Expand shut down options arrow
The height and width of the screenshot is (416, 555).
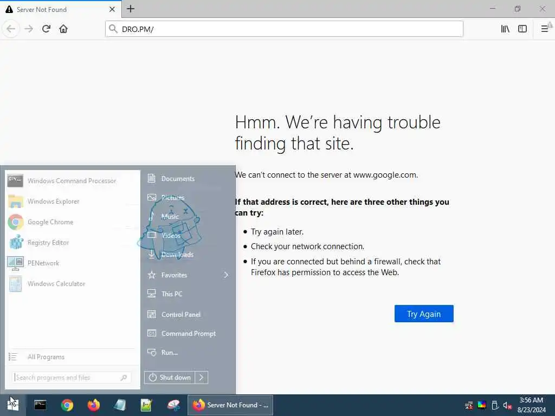pos(202,378)
